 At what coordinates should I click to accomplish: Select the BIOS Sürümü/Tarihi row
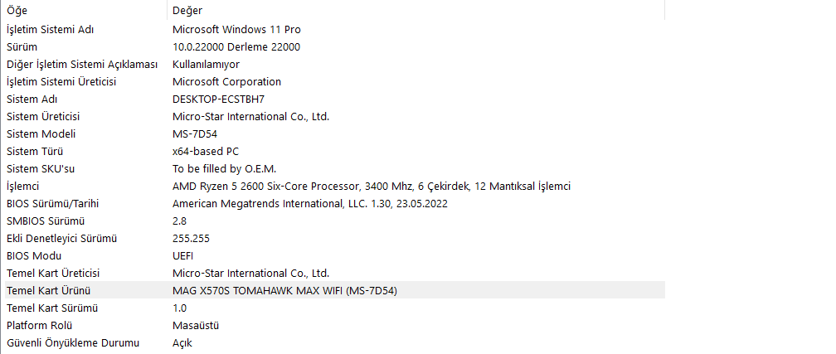click(x=335, y=204)
